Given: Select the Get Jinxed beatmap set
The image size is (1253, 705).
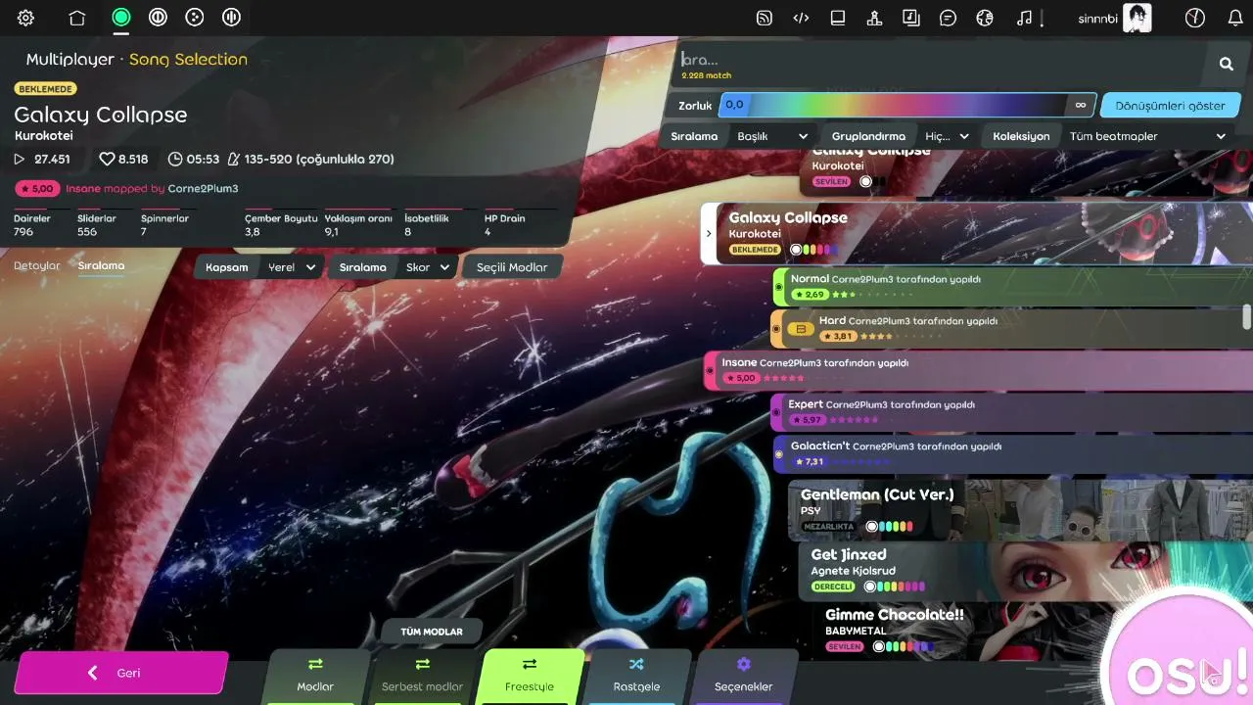Looking at the screenshot, I should pos(1025,570).
